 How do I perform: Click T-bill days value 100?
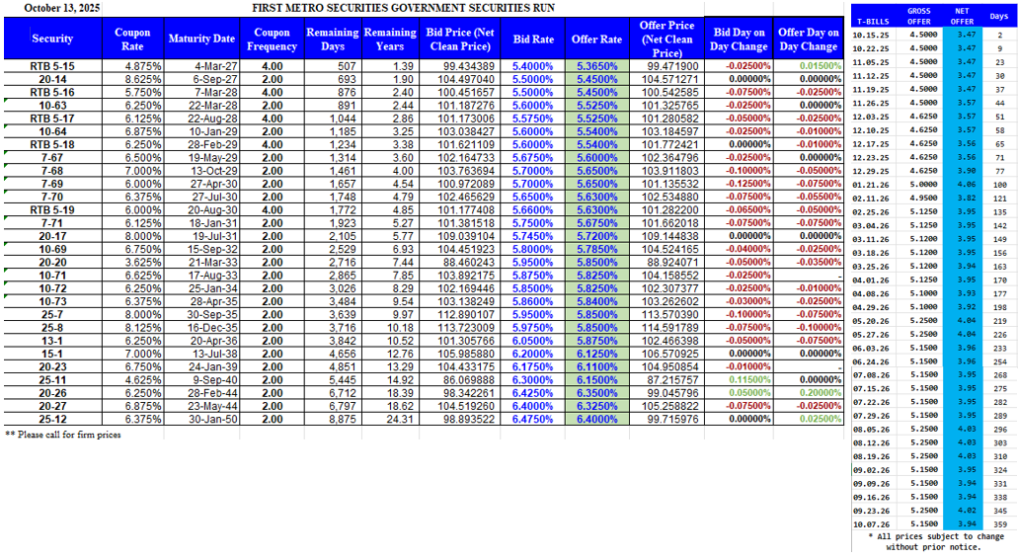click(1000, 185)
